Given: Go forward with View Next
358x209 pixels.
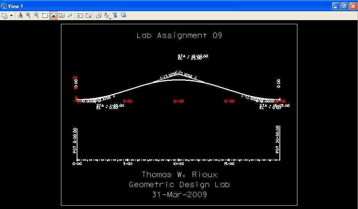Looking at the screenshot, I should (x=88, y=16).
